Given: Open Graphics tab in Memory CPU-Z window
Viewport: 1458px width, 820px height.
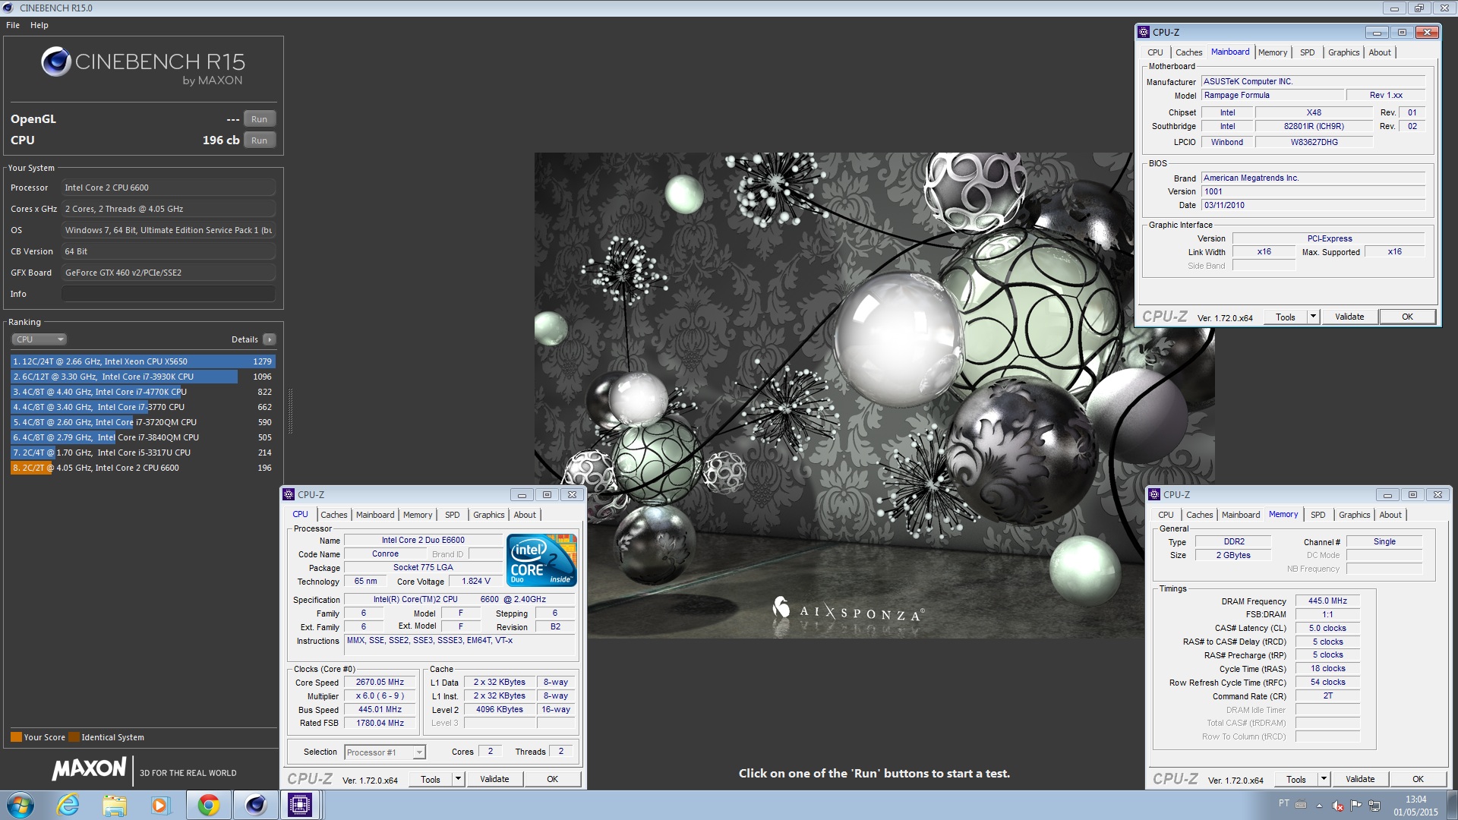Looking at the screenshot, I should click(1355, 515).
